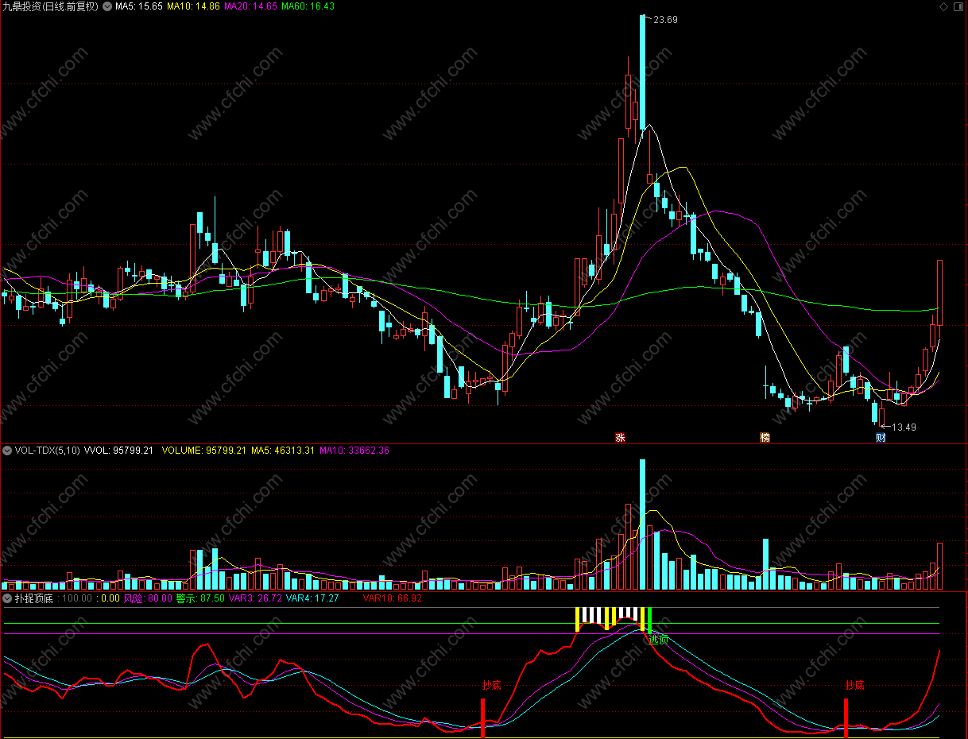Screen dimensions: 968x739
Task: Click the 逃顶 sell signal label
Action: pos(659,639)
